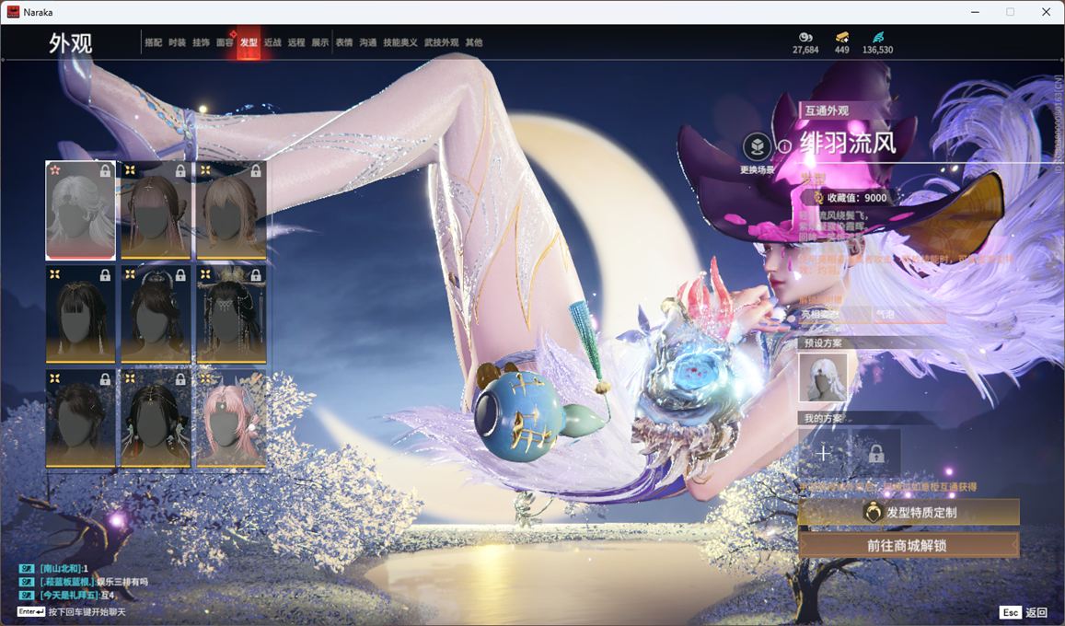Open the 更换场景 scene change icon
The width and height of the screenshot is (1065, 626).
point(757,146)
